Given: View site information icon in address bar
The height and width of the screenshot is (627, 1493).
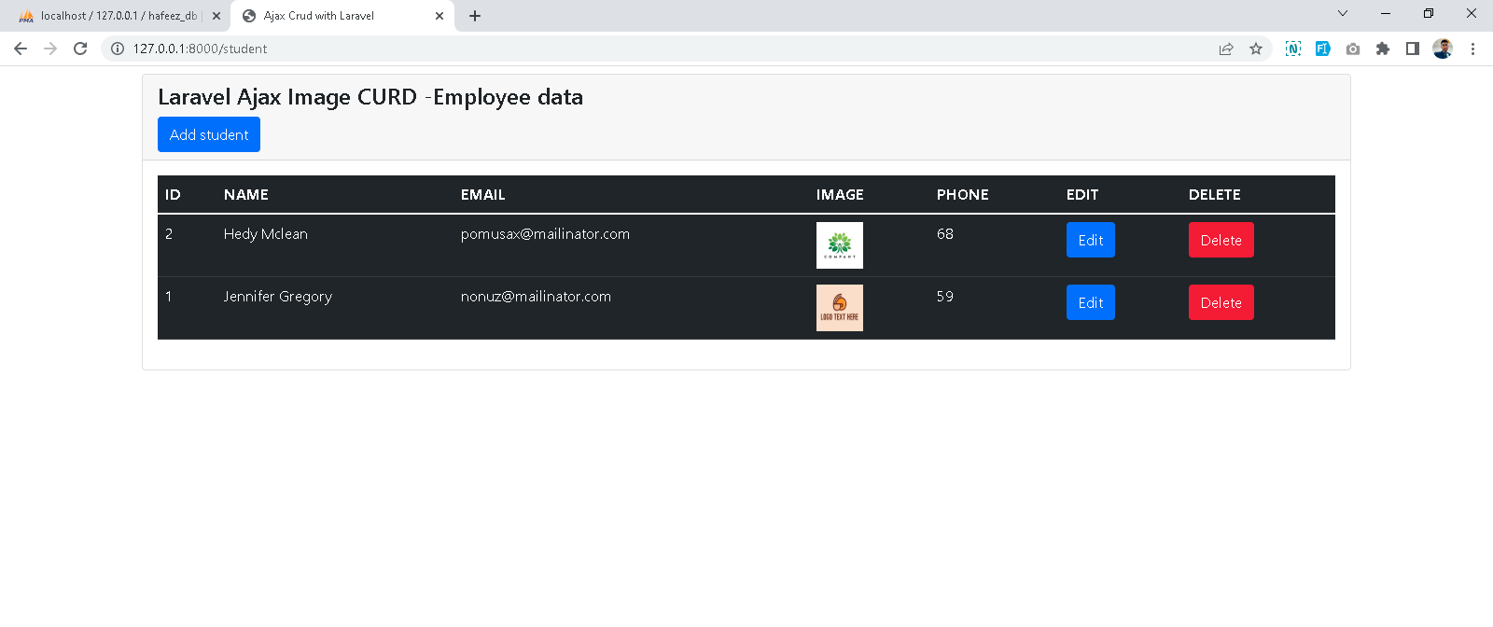Looking at the screenshot, I should point(118,49).
